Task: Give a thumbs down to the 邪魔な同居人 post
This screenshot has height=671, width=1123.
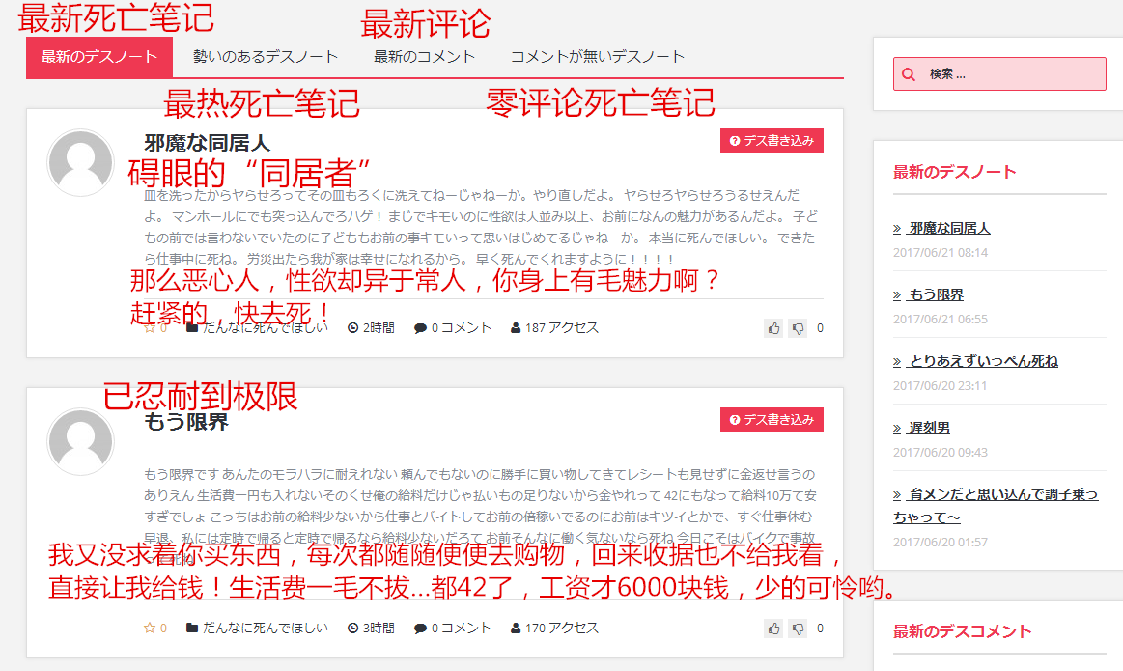Action: click(797, 328)
